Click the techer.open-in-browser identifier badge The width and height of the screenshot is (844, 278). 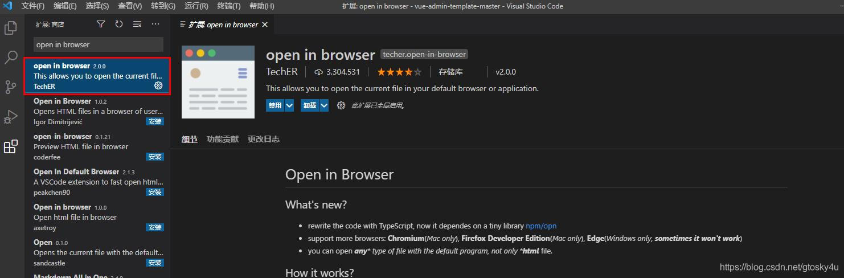tap(424, 55)
